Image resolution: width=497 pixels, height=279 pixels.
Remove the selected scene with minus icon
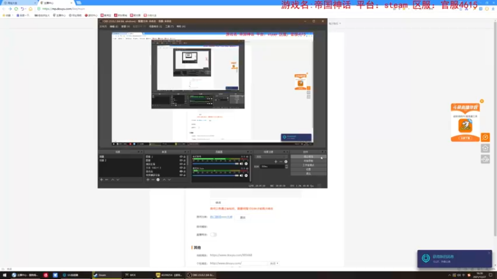(x=106, y=180)
